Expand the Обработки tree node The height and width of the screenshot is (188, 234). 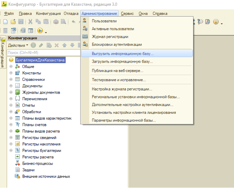(11, 111)
